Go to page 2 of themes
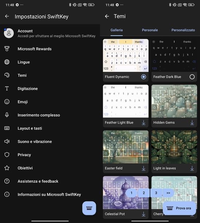 coord(144,193)
